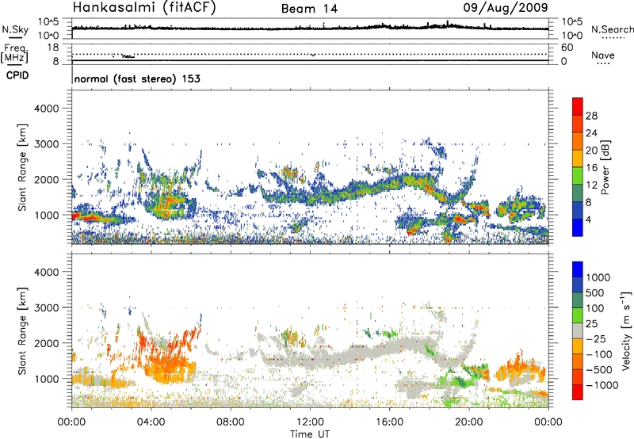The height and width of the screenshot is (439, 634).
Task: Click the "4" label on the power colorbar
Action: pyautogui.click(x=588, y=219)
